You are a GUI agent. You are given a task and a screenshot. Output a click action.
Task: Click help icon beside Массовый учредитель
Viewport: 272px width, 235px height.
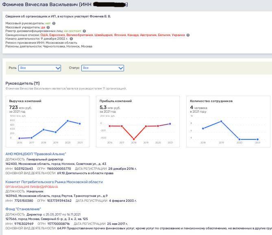48,27
